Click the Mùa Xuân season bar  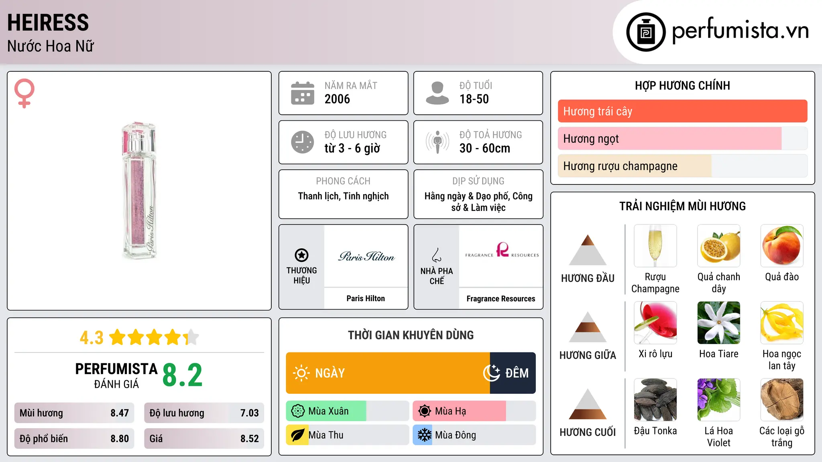[x=347, y=411]
